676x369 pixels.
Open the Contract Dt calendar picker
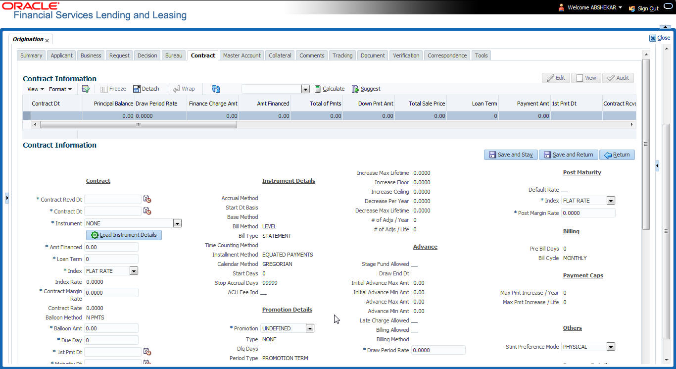(147, 211)
